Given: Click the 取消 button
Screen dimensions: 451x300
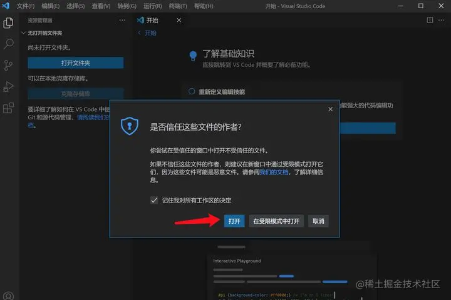Looking at the screenshot, I should (318, 221).
